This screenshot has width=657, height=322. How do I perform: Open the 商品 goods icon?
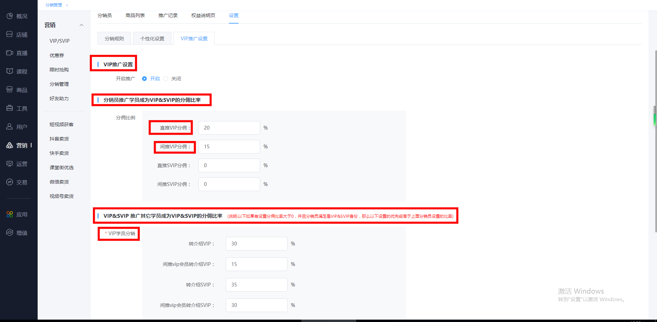point(10,90)
